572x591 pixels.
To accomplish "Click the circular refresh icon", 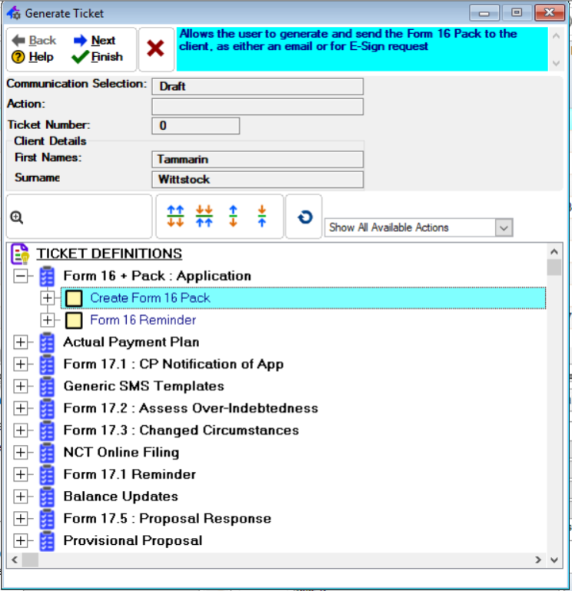I will point(304,217).
